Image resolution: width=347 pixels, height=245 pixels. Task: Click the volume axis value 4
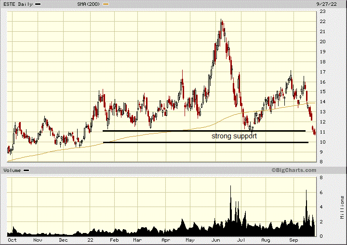coord(321,207)
